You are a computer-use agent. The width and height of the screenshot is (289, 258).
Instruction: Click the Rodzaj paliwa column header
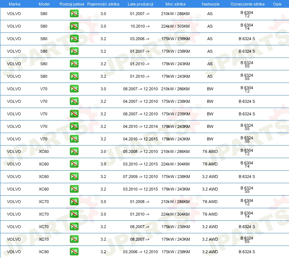(72, 4)
